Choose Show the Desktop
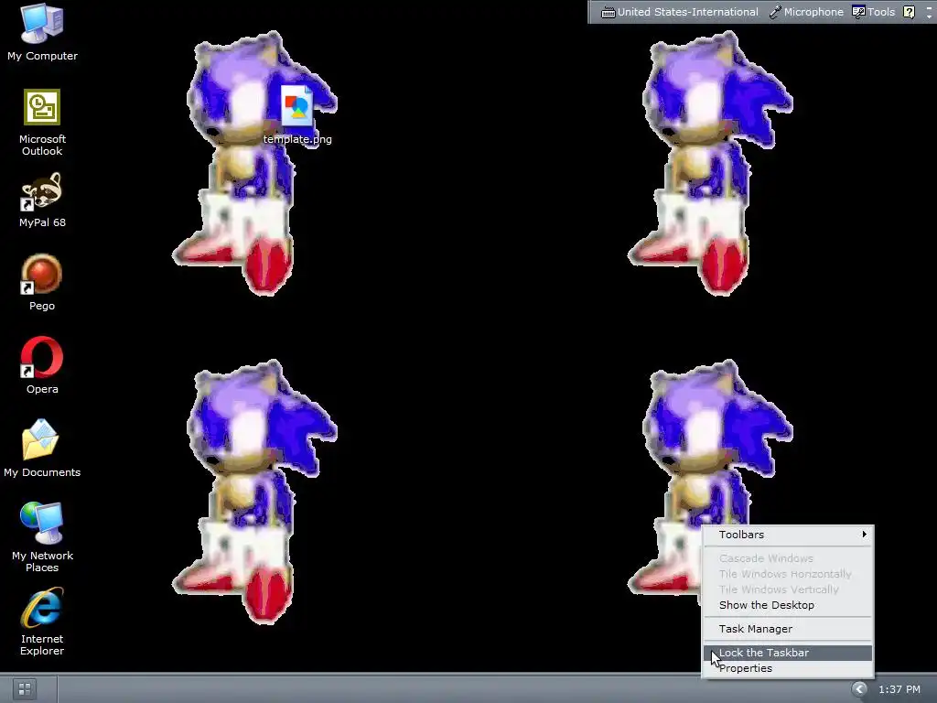This screenshot has height=703, width=937. (x=788, y=605)
